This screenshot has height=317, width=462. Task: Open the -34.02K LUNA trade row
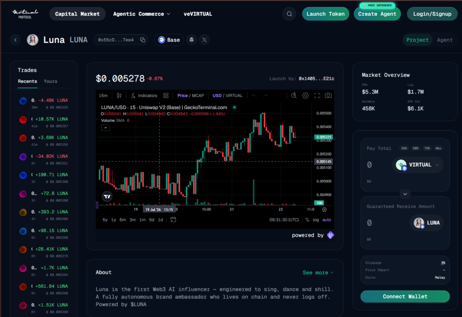click(44, 159)
